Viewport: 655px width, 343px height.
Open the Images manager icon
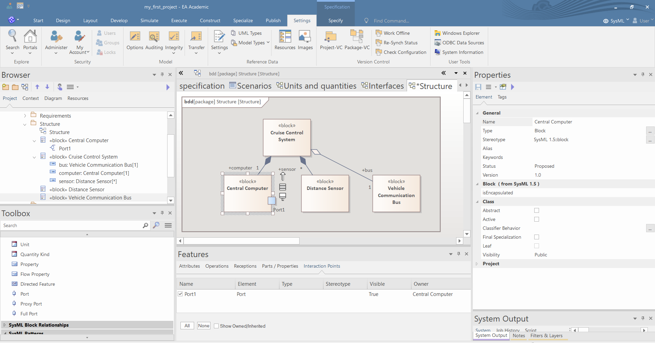tap(305, 37)
